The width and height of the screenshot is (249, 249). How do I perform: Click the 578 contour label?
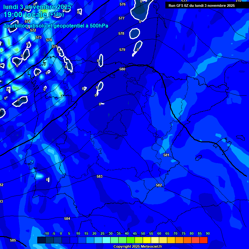click(x=121, y=33)
